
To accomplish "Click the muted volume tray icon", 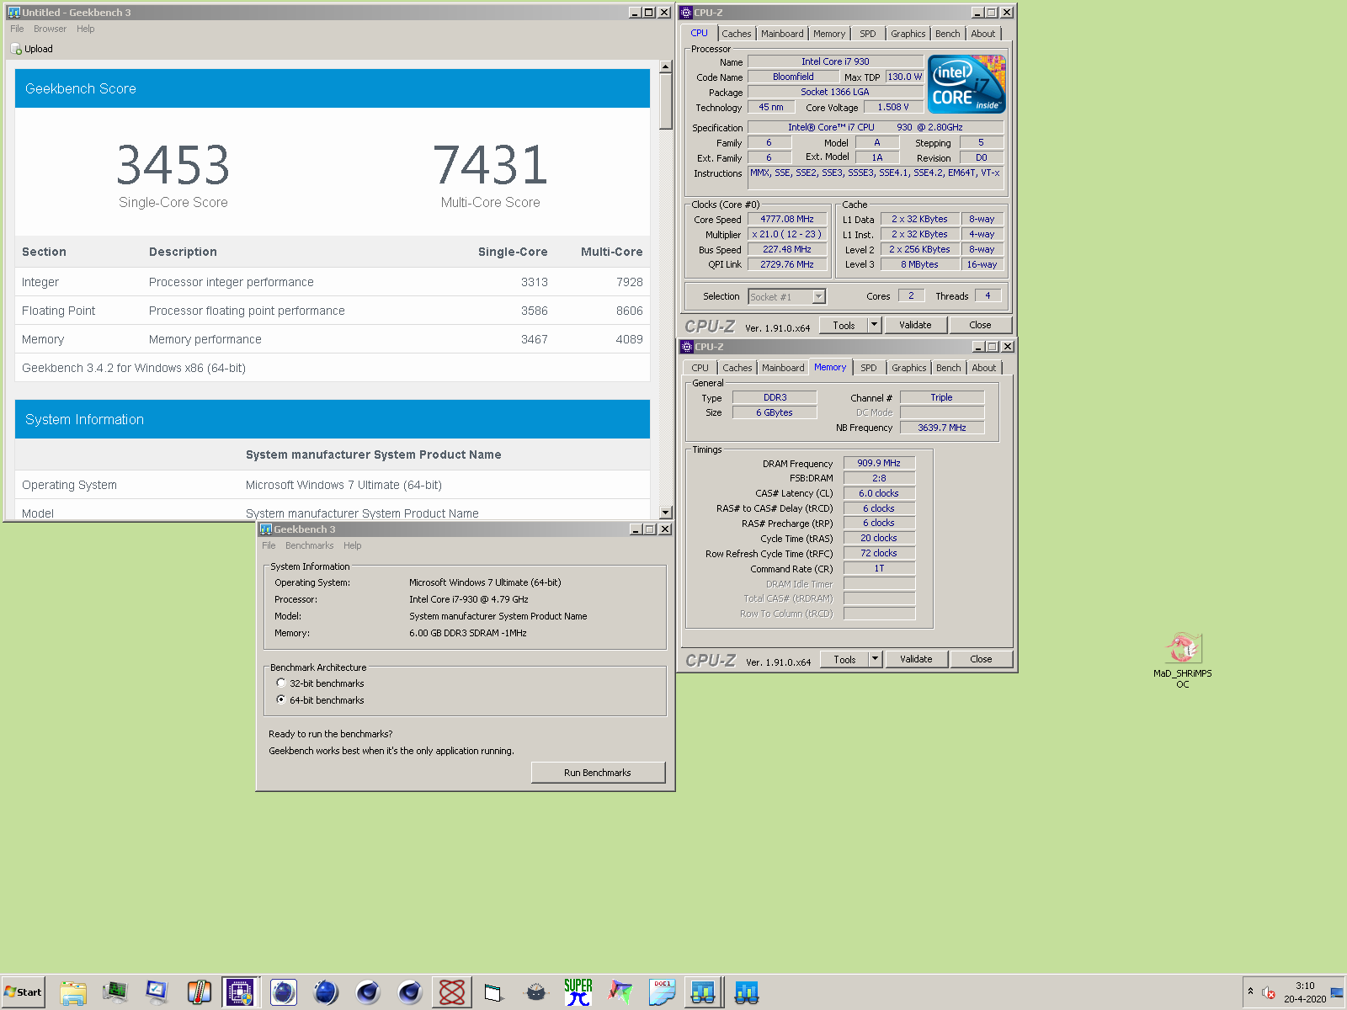I will 1269,992.
